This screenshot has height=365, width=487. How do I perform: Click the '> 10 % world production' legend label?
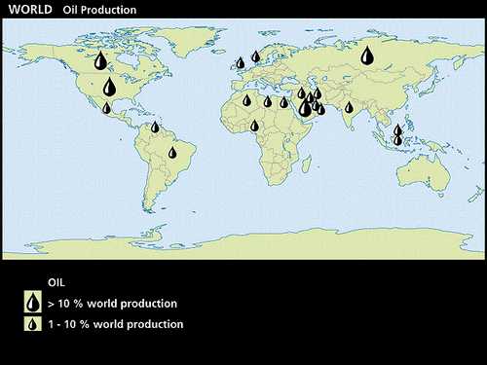[112, 304]
